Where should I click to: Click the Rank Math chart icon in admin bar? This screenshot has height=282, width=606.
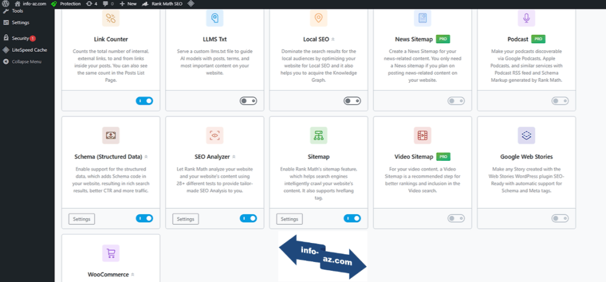(146, 4)
